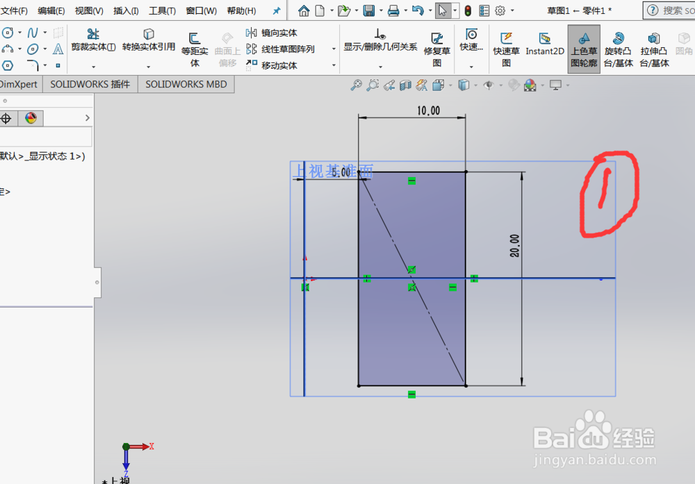
Task: Click Revolved Boss/Base (旋转凸台/基体)
Action: coord(619,49)
